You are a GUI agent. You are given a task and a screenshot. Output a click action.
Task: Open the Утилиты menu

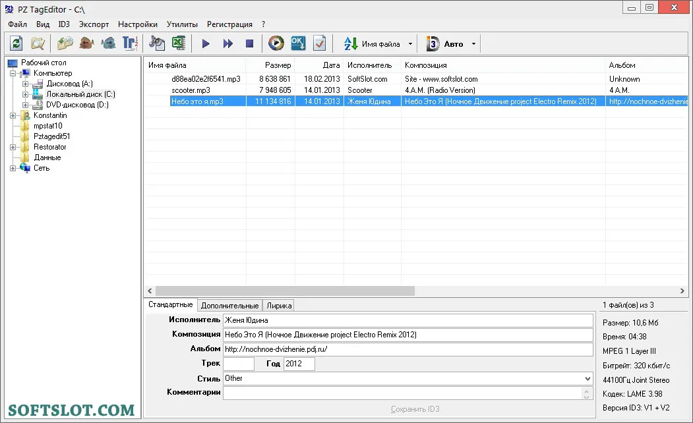[x=182, y=24]
